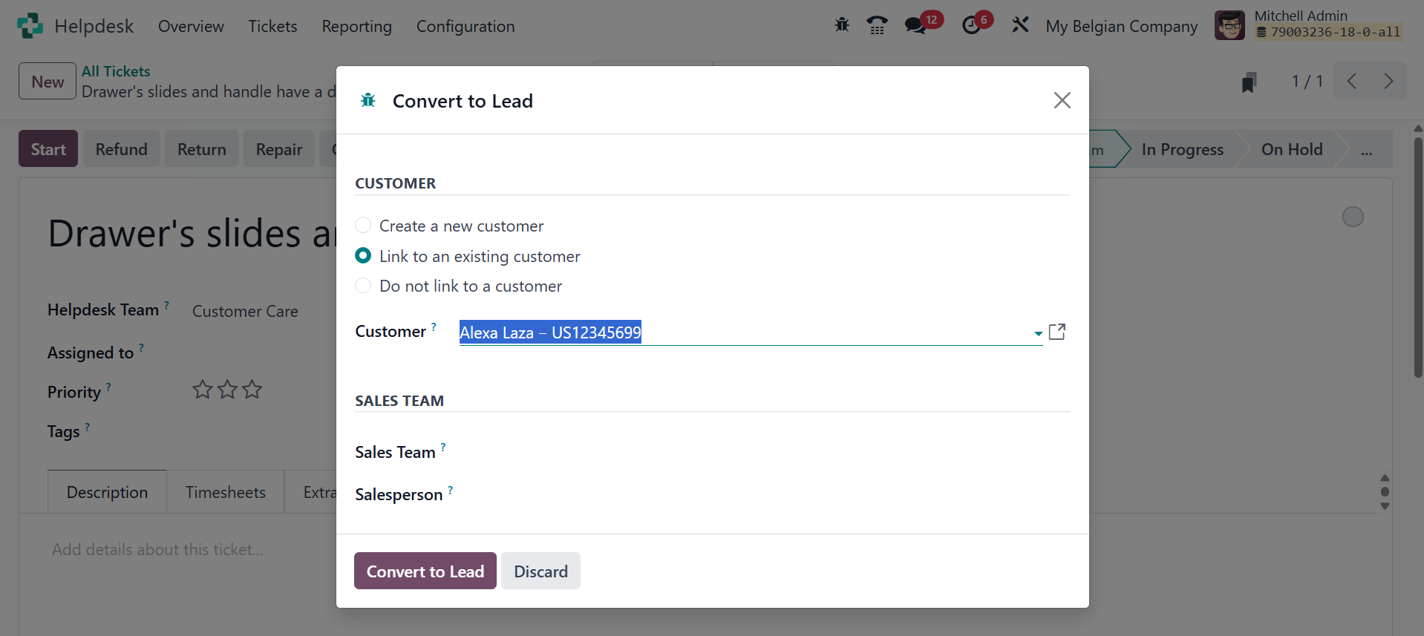Select Do not link to a customer

click(x=363, y=286)
